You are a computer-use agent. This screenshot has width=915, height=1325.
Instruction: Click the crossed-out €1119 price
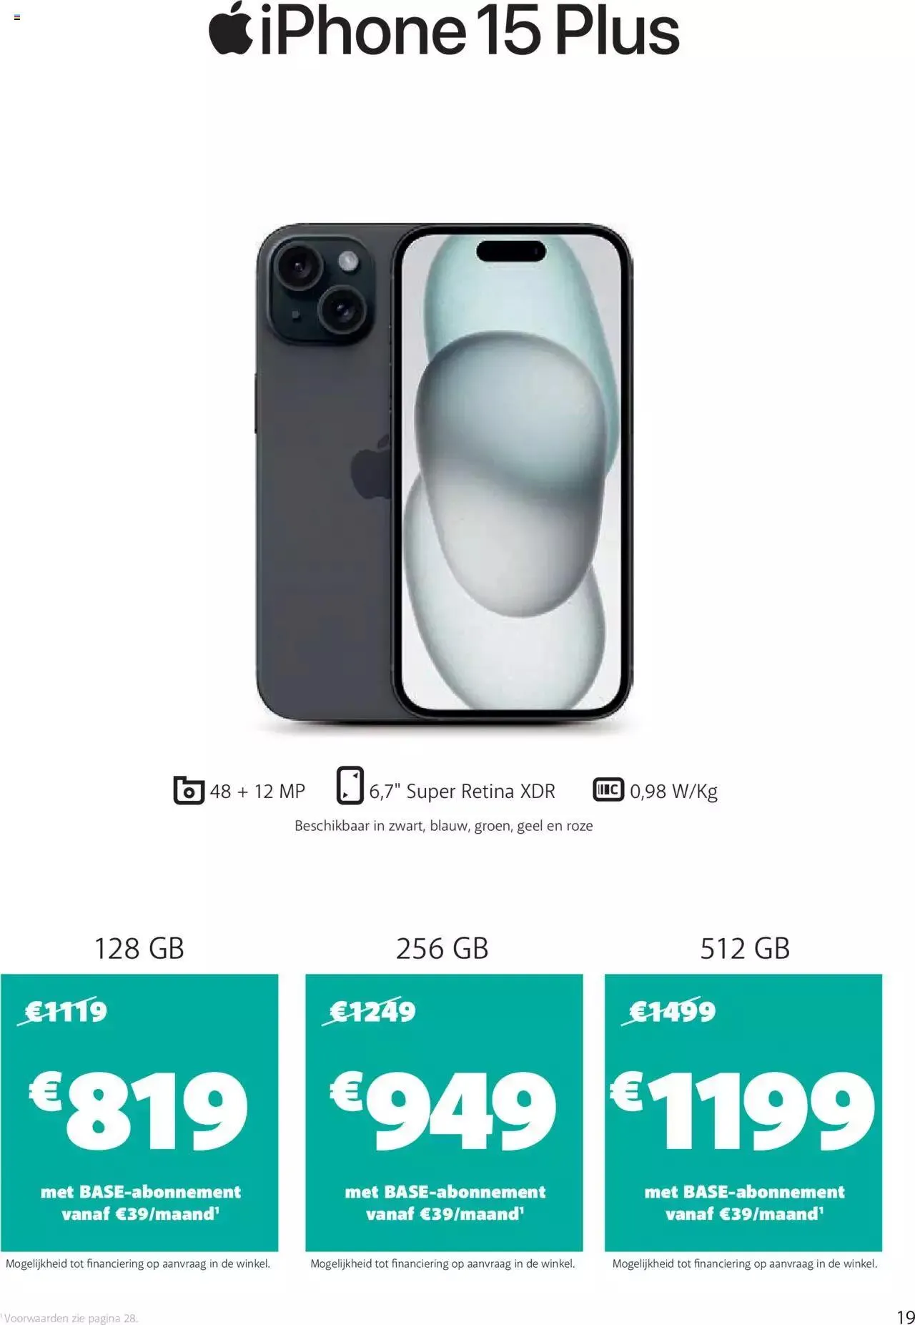[64, 1011]
